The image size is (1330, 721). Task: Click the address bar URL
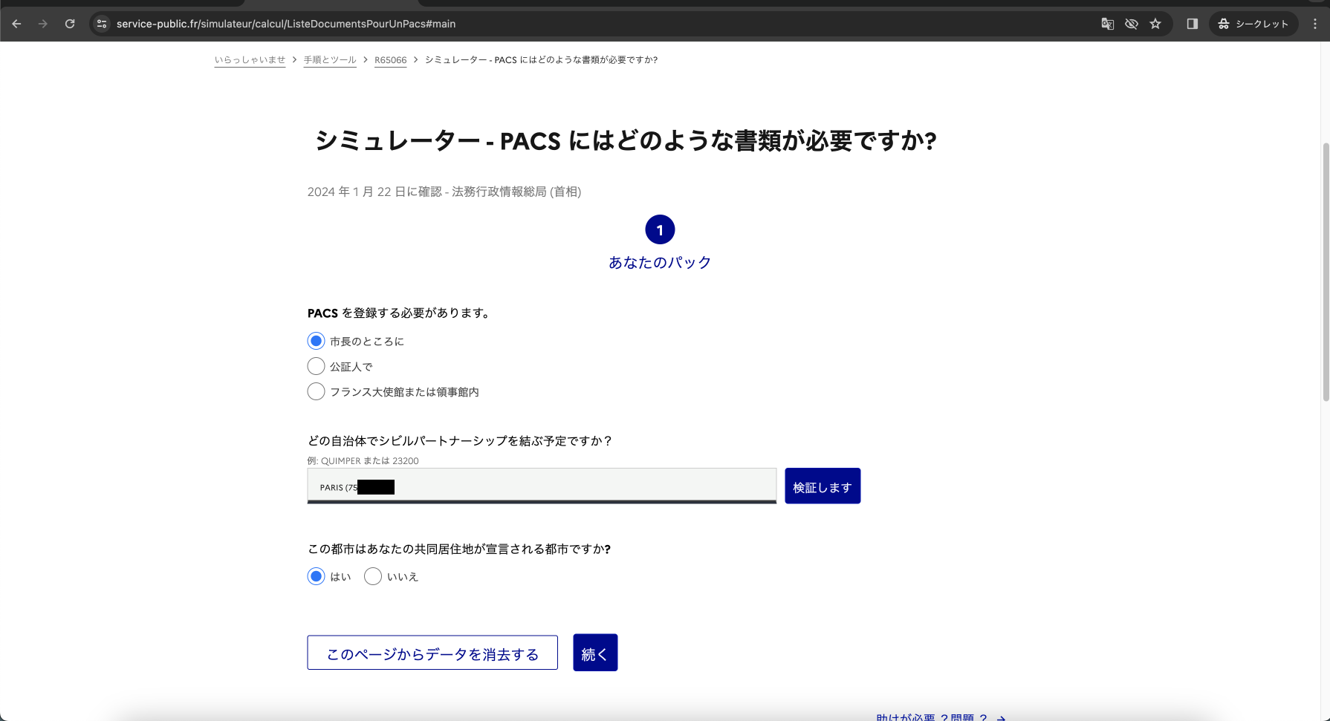[x=286, y=24]
